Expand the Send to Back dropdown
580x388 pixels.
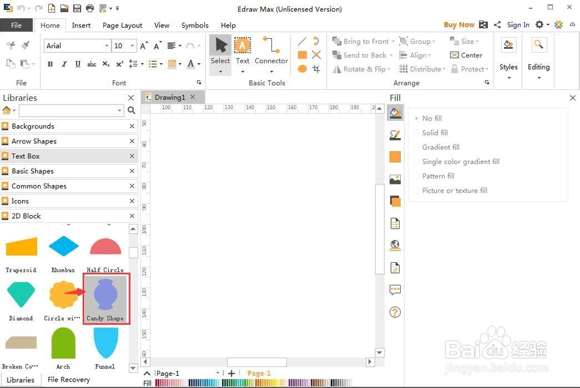click(391, 55)
